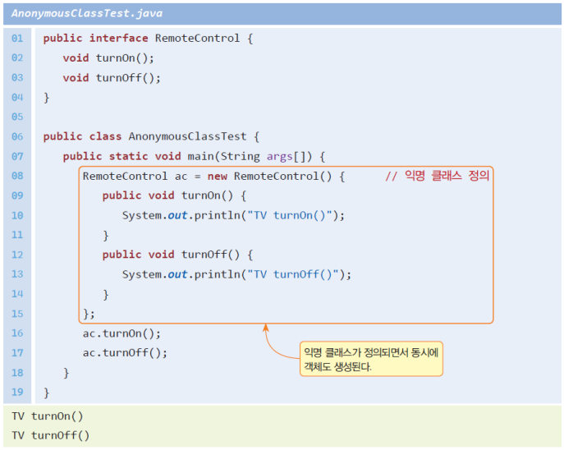Click line number 01
564x450 pixels.
coord(17,38)
